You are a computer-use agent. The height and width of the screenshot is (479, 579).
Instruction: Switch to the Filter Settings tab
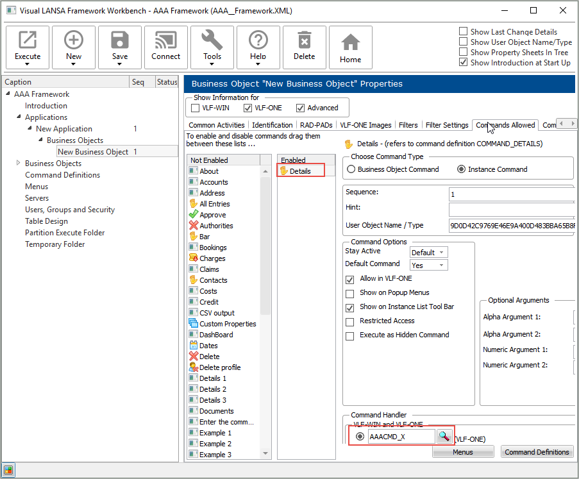pos(447,125)
